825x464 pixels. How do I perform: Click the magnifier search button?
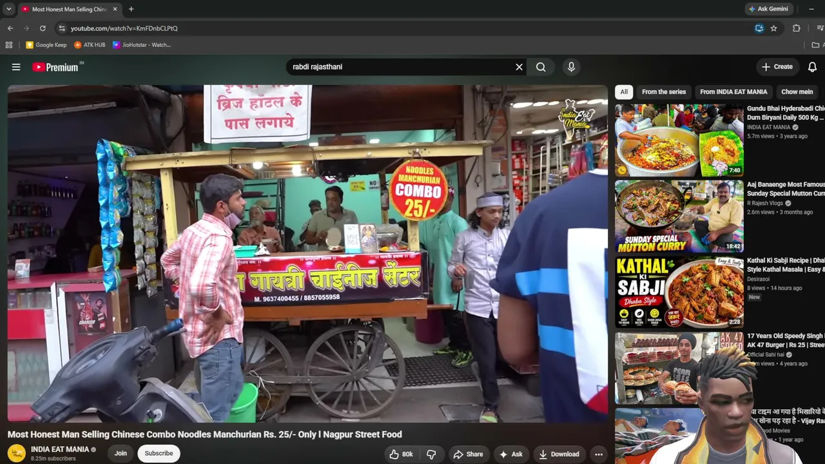(541, 67)
